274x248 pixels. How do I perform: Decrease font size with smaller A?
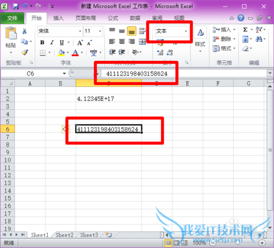tap(89, 43)
